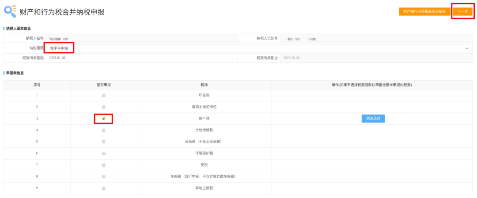This screenshot has width=477, height=198.
Task: Click the 税种 column header
Action: pyautogui.click(x=204, y=84)
